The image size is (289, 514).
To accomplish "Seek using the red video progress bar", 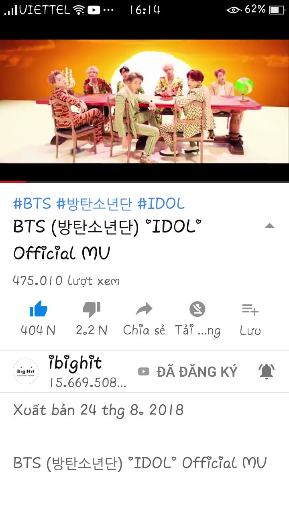I will tap(144, 182).
